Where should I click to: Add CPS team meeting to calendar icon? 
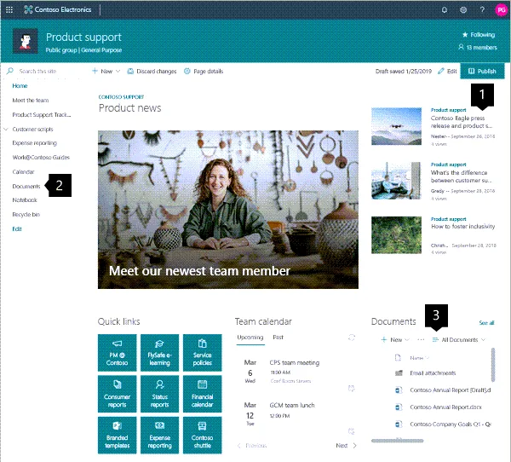click(x=351, y=388)
